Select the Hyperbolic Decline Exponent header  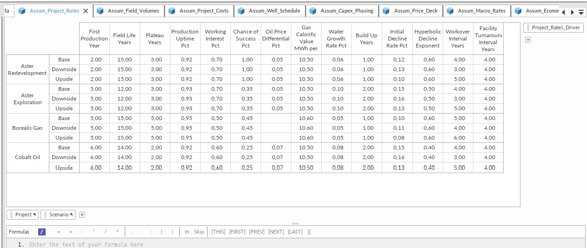428,39
